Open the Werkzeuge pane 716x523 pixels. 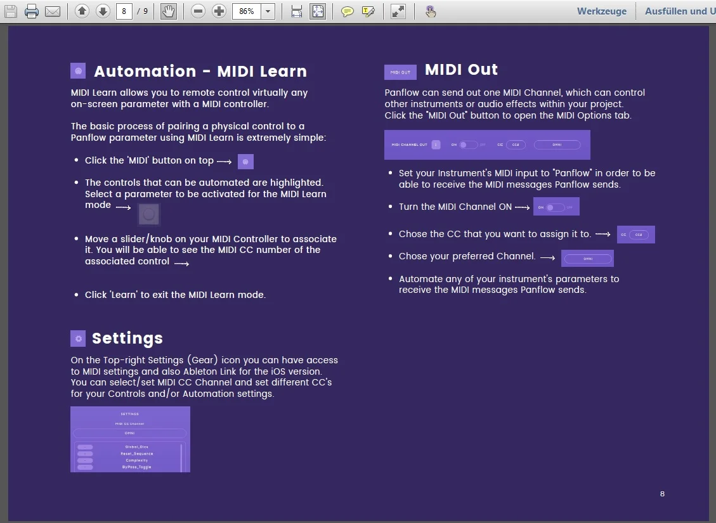click(x=601, y=11)
